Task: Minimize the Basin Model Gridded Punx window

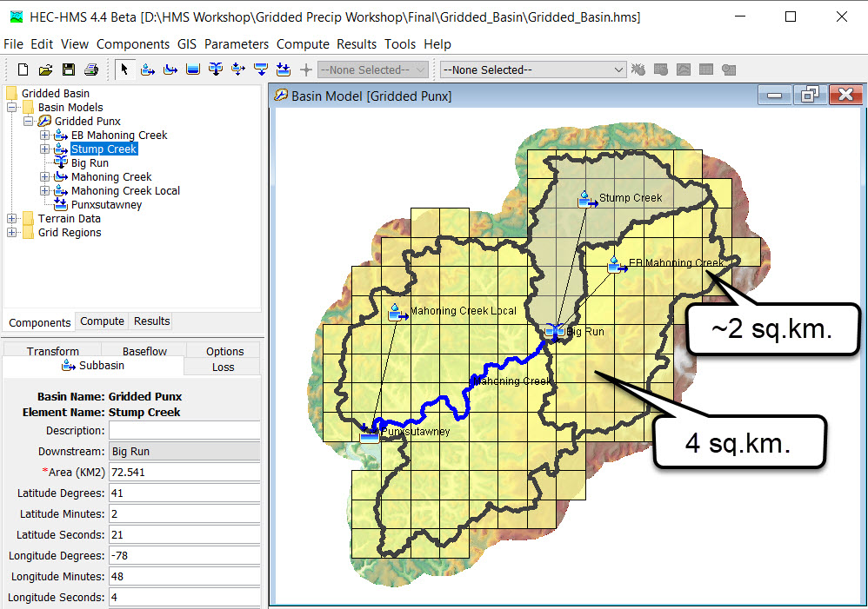Action: [774, 96]
